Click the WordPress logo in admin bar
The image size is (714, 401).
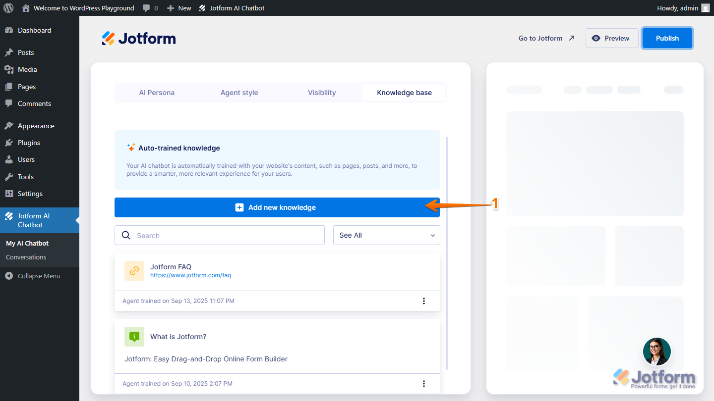click(x=8, y=8)
